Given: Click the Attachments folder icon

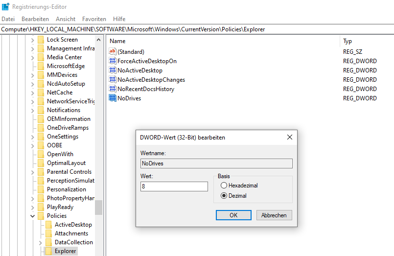Looking at the screenshot, I should coord(48,233).
